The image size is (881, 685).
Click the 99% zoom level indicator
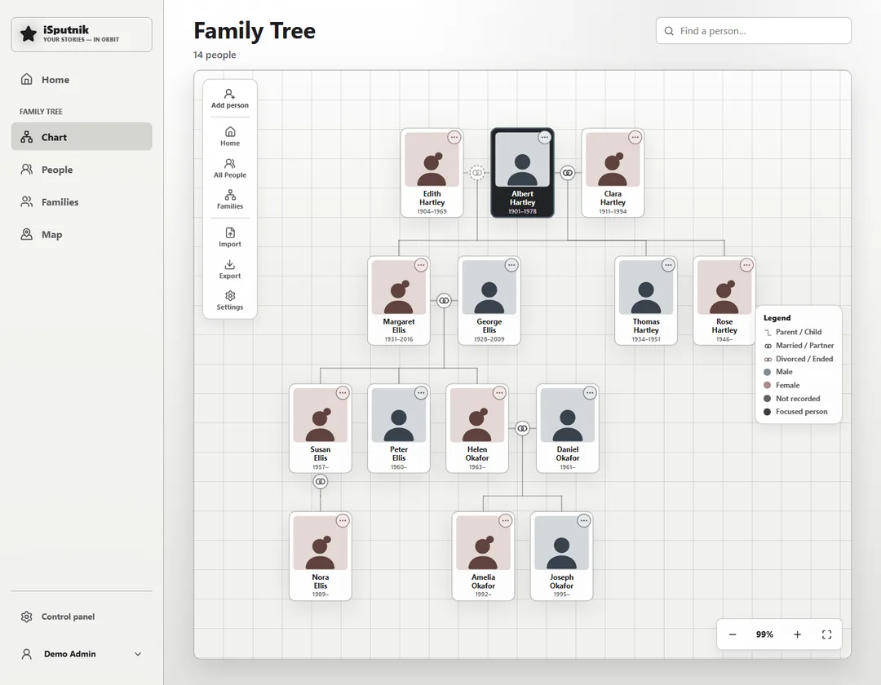[x=764, y=634]
